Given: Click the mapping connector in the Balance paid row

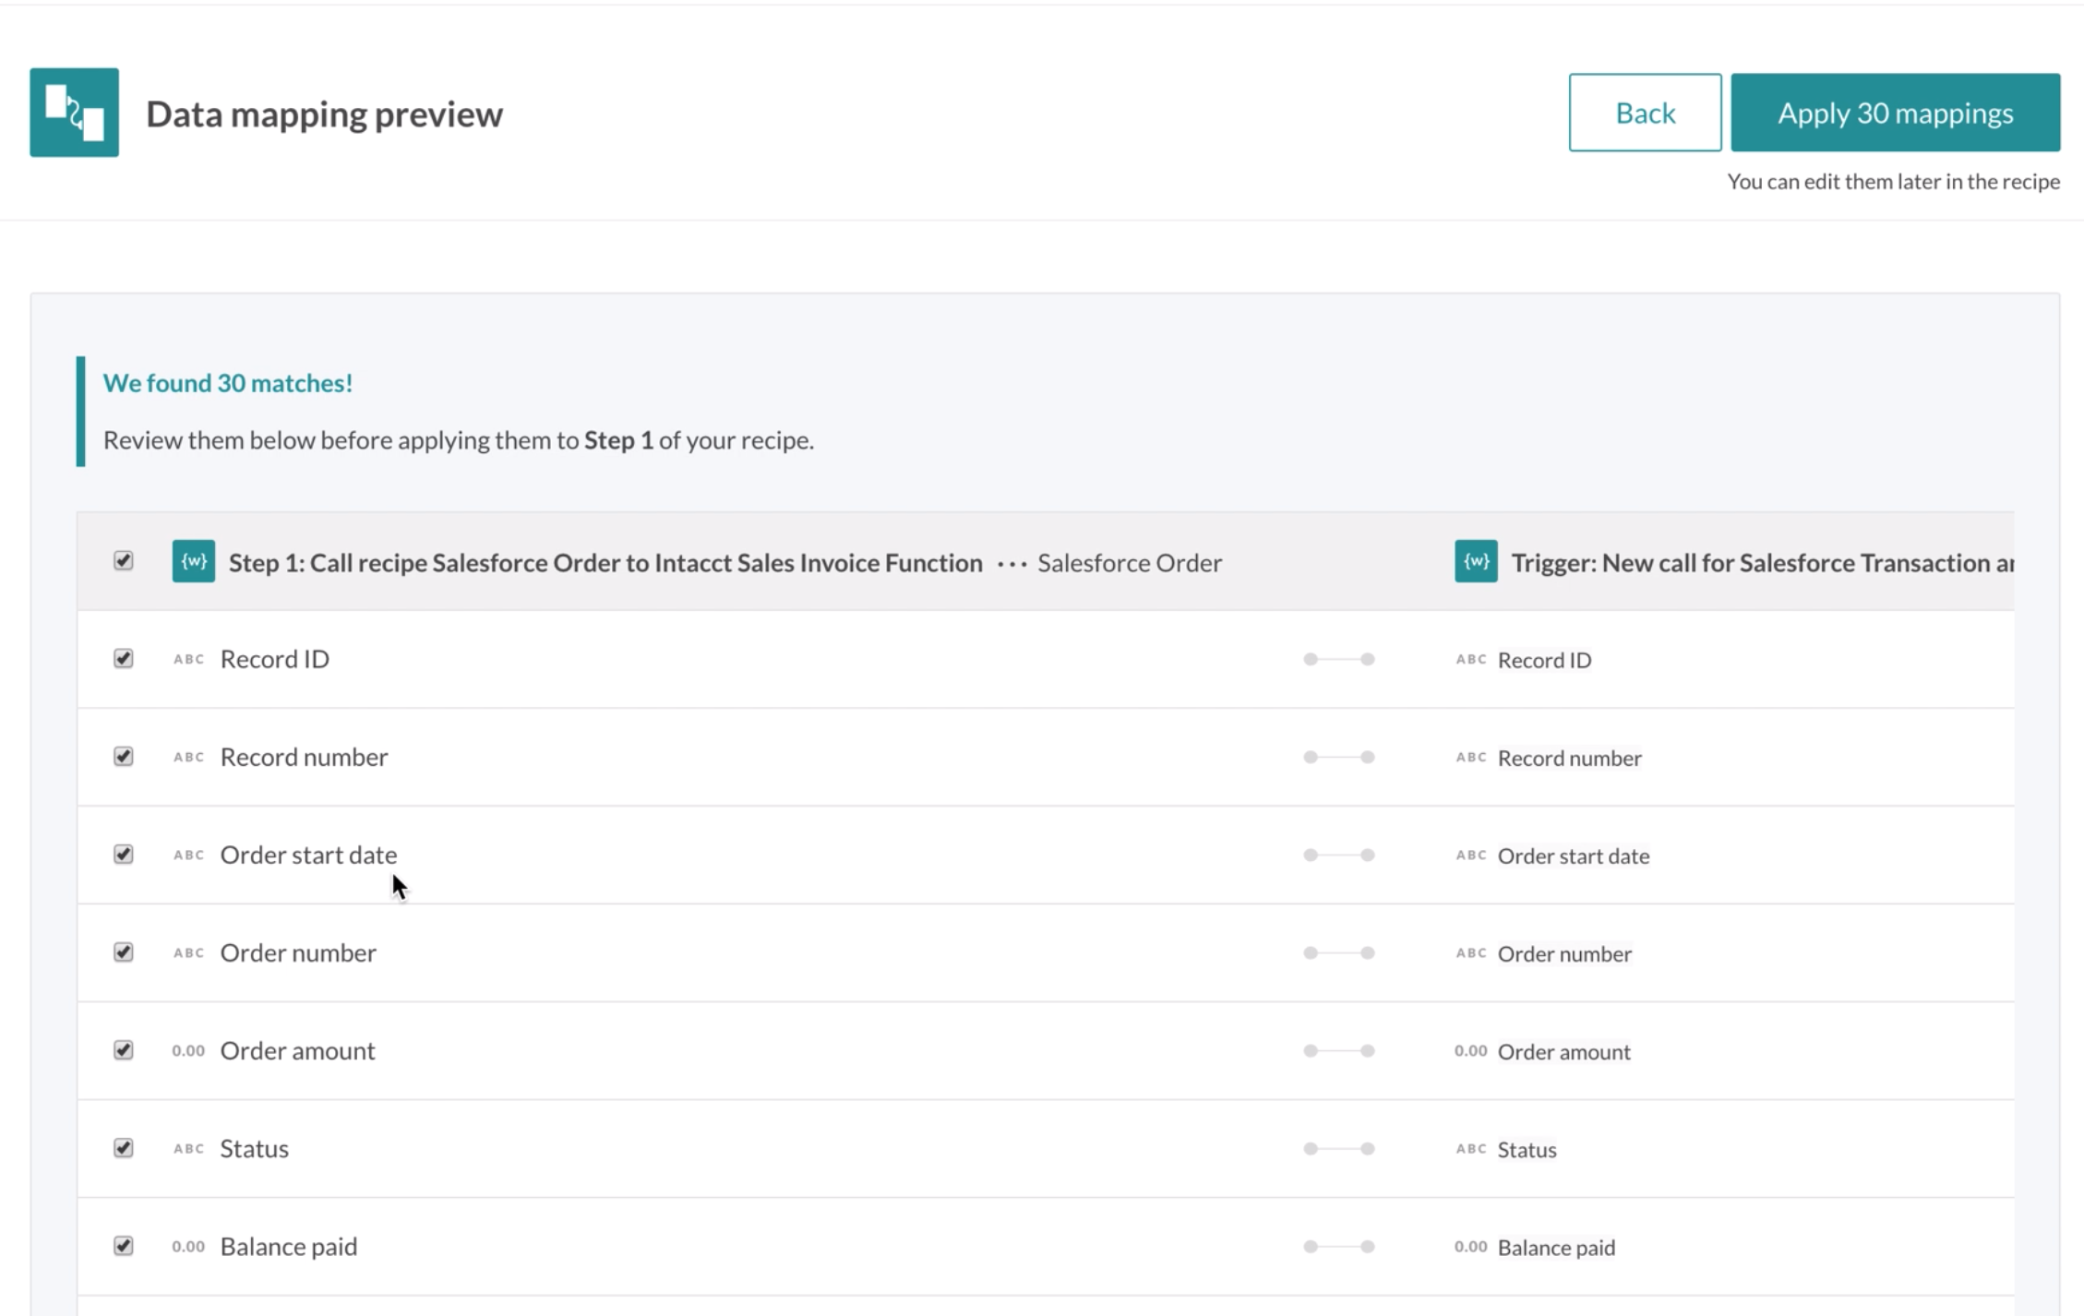Looking at the screenshot, I should pyautogui.click(x=1339, y=1246).
